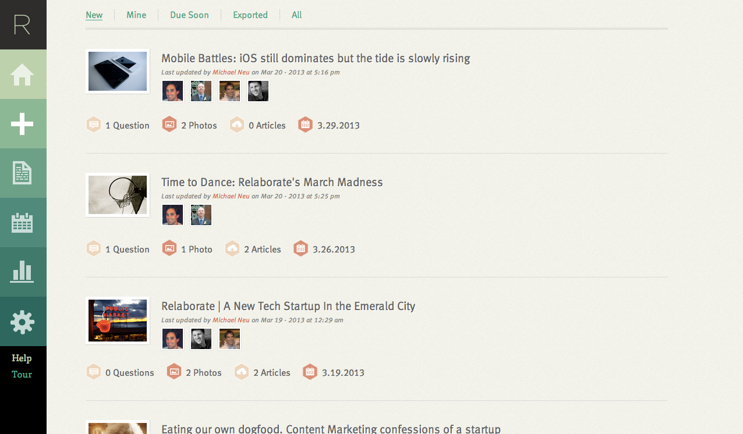
Task: Click the basketball hoop thumbnail
Action: pos(118,195)
